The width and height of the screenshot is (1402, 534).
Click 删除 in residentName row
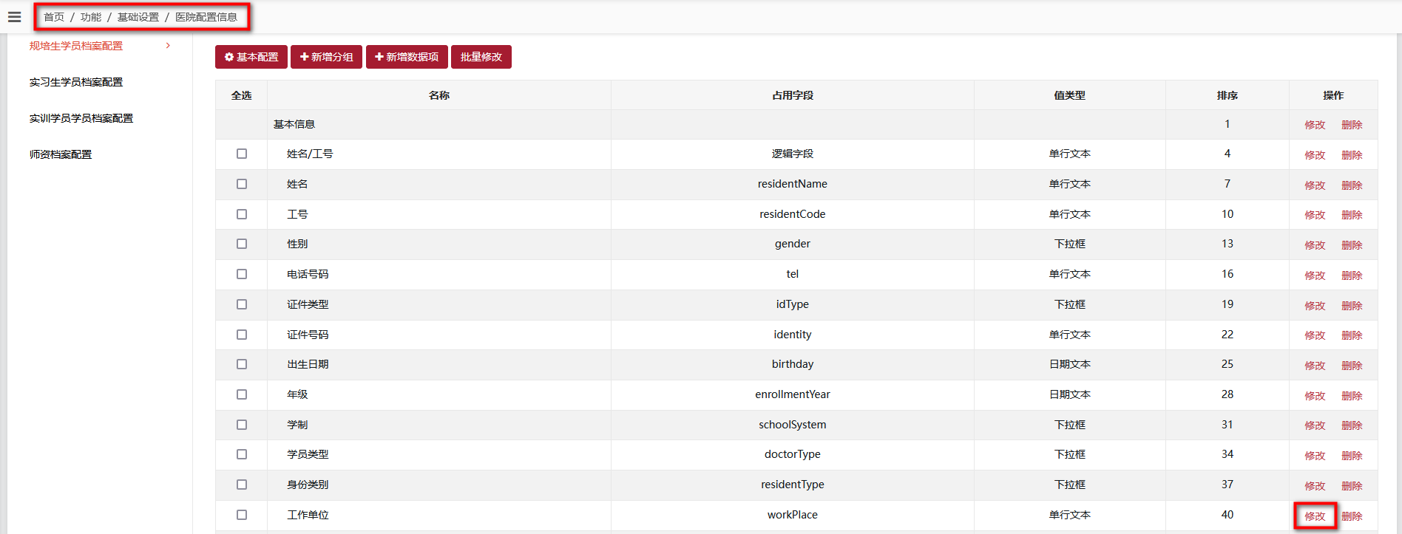[1352, 185]
